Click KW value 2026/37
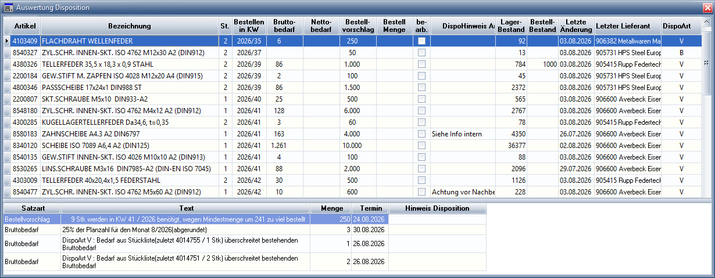Screen dimensions: 715x278 point(249,53)
